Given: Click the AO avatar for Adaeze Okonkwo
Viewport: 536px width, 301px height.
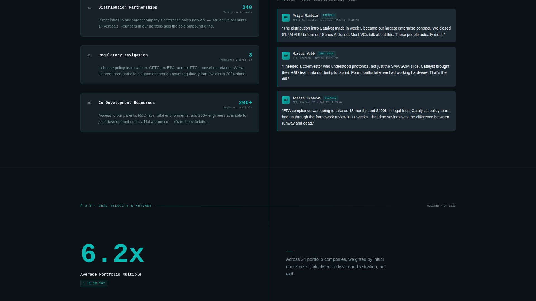Looking at the screenshot, I should [x=286, y=100].
